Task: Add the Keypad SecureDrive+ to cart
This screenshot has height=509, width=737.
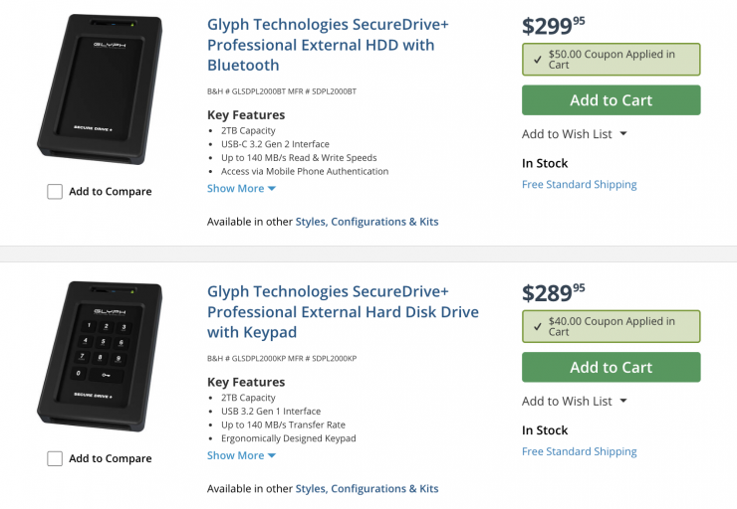Action: point(611,367)
